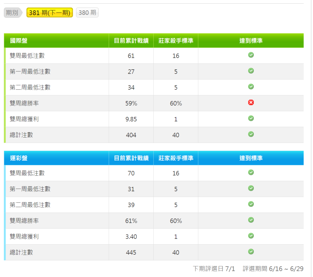
Task: Click green check for 國際盤 雙周總獲利
Action: [251, 118]
